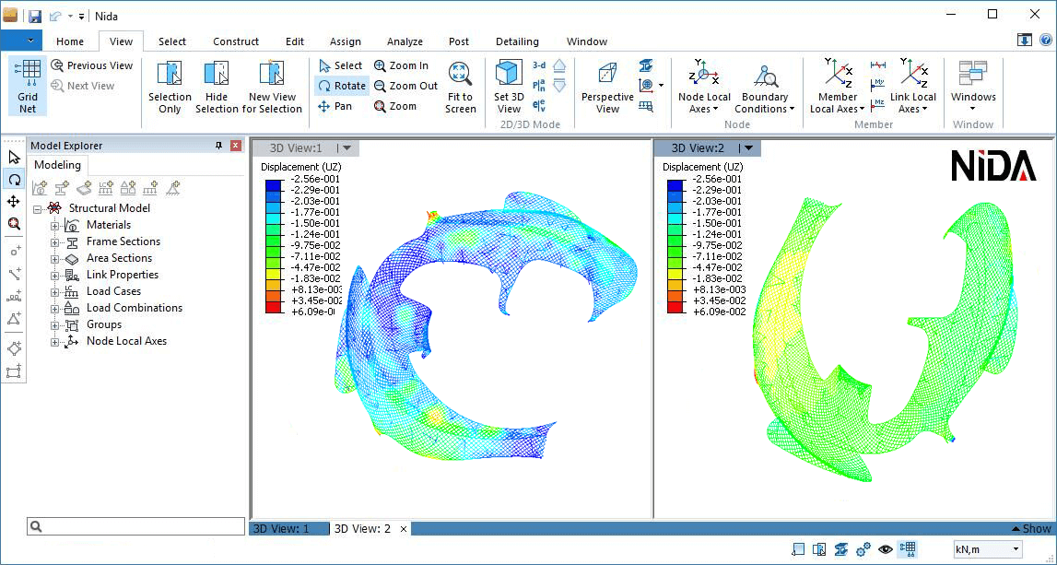This screenshot has width=1057, height=565.
Task: Click the add member line tool in left toolbar
Action: coord(14,274)
